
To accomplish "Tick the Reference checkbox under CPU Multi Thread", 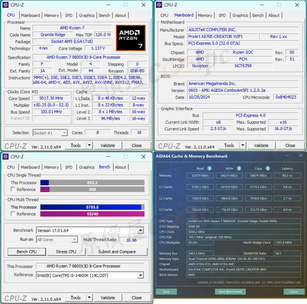I will [x=13, y=214].
